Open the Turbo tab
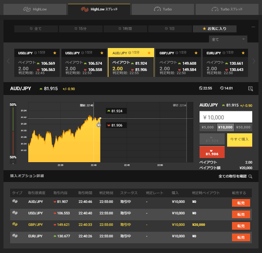The image size is (262, 253). [x=163, y=9]
